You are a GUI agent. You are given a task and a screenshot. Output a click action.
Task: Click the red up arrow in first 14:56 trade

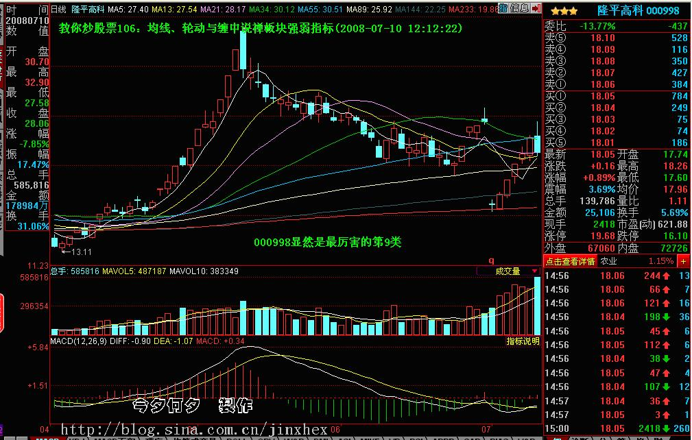pos(665,276)
